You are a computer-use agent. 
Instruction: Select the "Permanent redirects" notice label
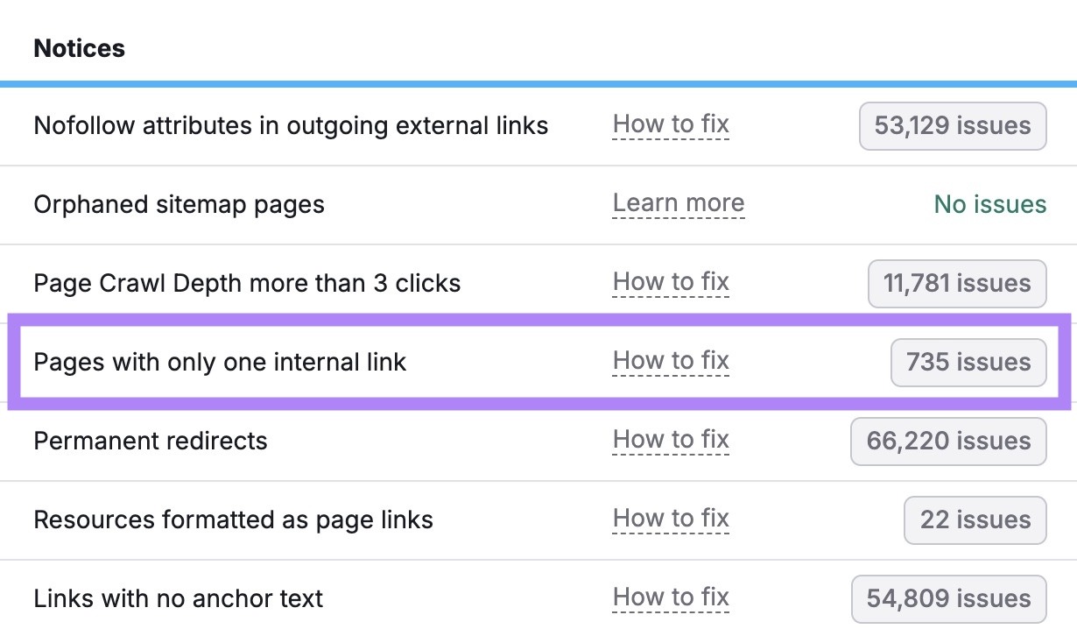(149, 441)
